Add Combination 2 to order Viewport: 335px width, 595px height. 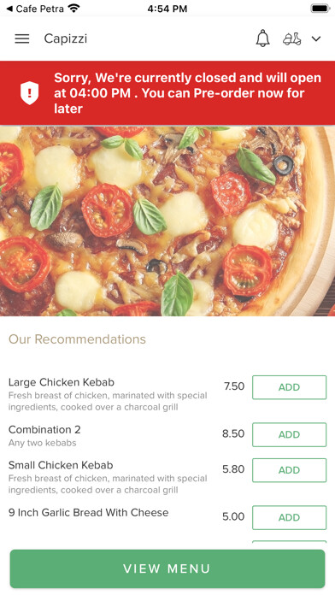[289, 434]
